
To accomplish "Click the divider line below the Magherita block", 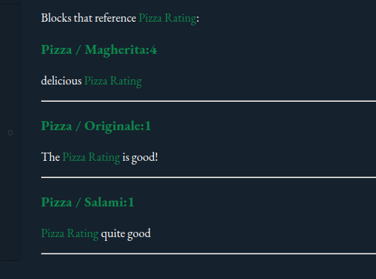I will coord(209,101).
